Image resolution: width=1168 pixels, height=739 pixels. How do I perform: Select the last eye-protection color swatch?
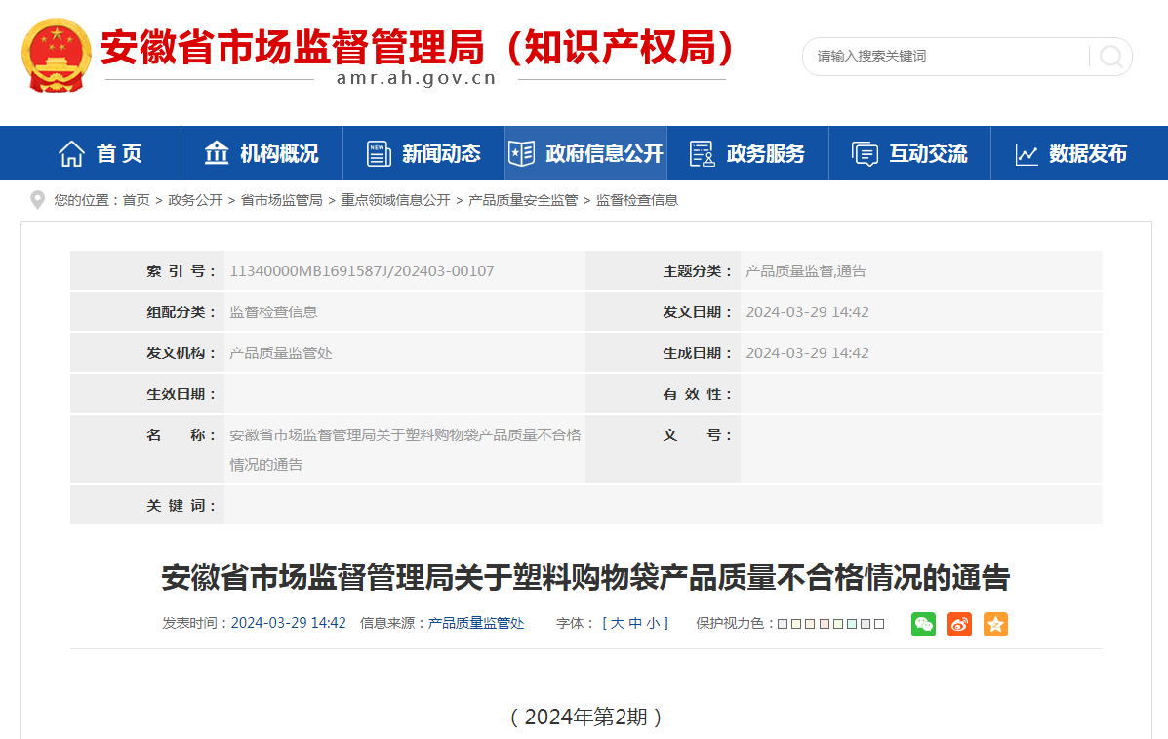(x=879, y=624)
